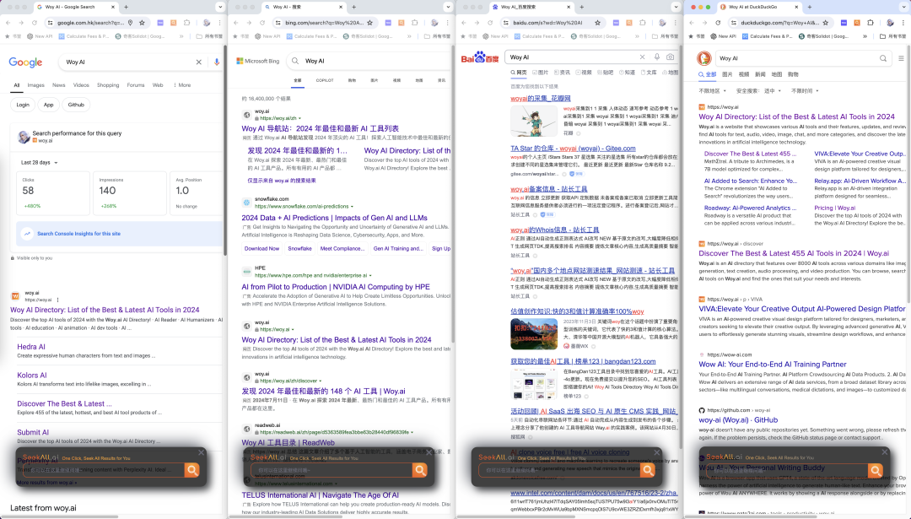The height and width of the screenshot is (519, 911).
Task: Expand the tab list chevron in Google window
Action: click(x=219, y=7)
